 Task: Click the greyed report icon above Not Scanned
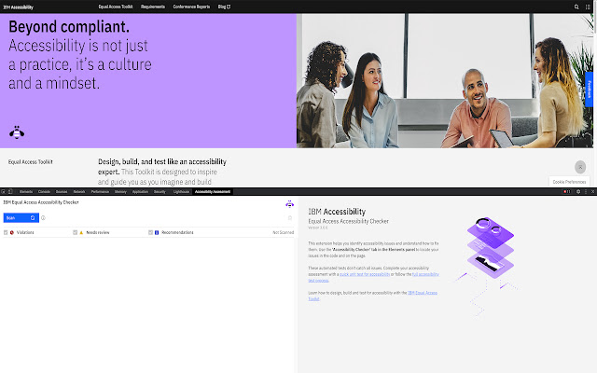(290, 217)
